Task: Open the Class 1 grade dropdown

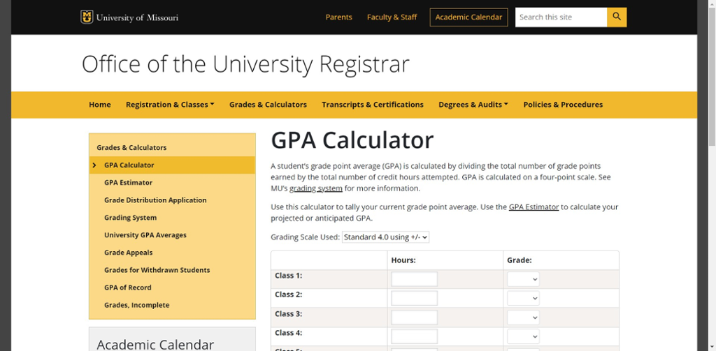Action: pos(523,279)
